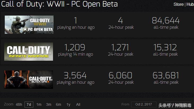Click the Hub link
Image resolution: width=194 pixels, height=109 pixels.
pos(190,4)
